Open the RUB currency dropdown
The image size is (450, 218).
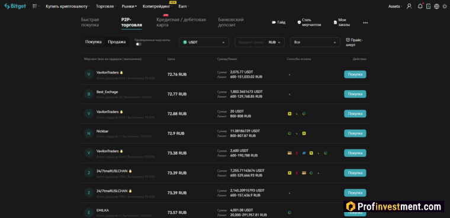(x=274, y=42)
